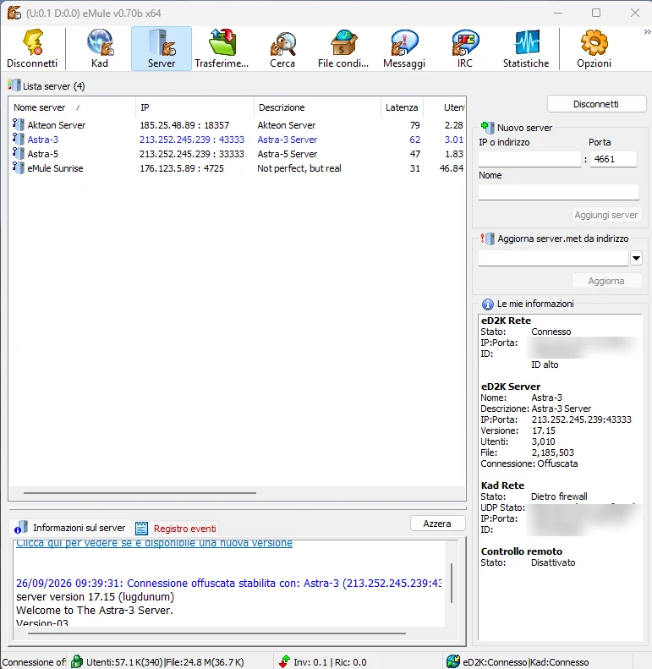Click the Aggiorna server.met warning icon

[487, 239]
